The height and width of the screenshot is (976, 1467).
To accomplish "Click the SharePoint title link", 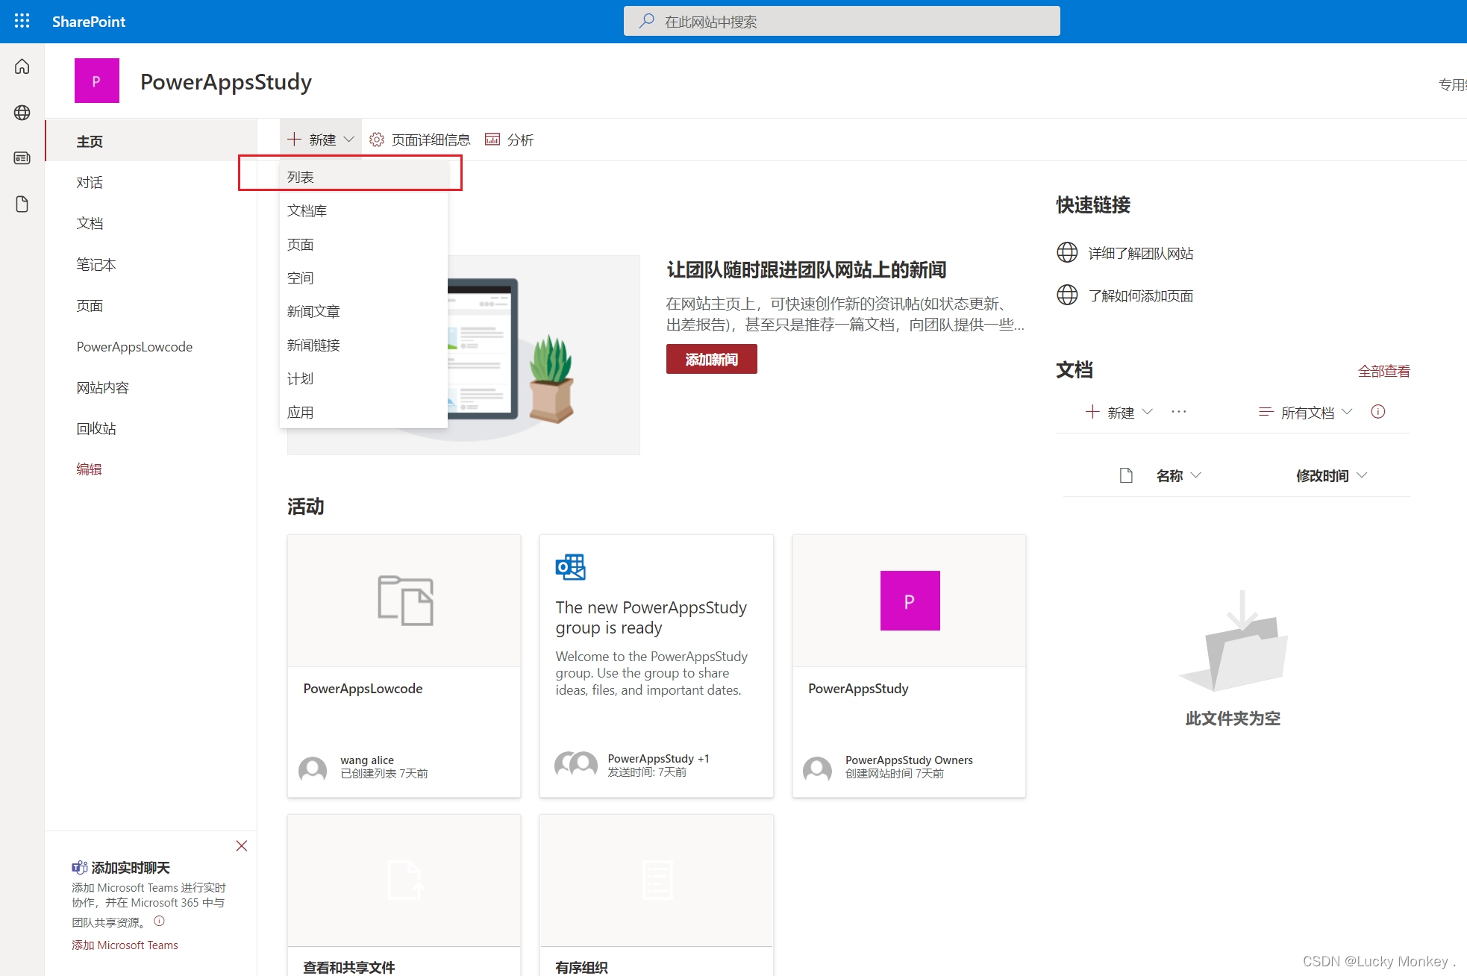I will [x=89, y=21].
